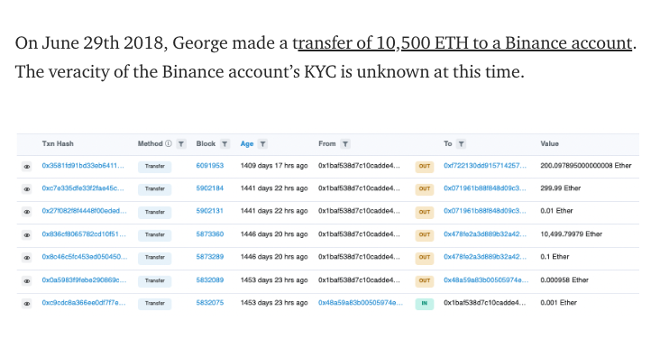Open recipient address 0x478fe2a3d889b32a42
Image resolution: width=660 pixels, height=339 pixels.
pyautogui.click(x=485, y=234)
